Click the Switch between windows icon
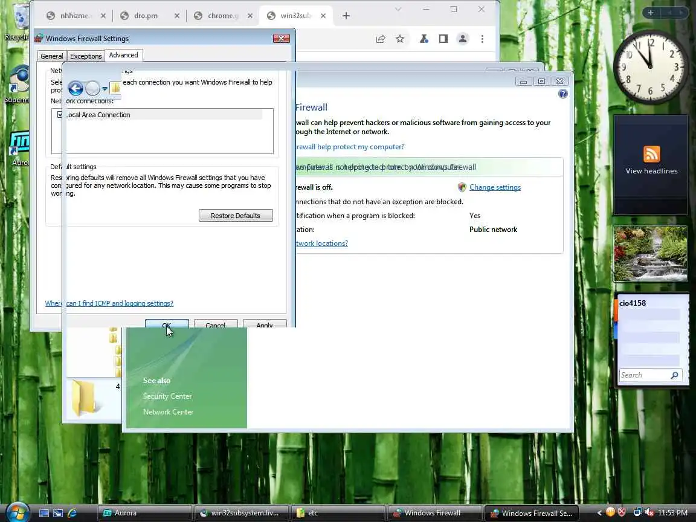 58,513
